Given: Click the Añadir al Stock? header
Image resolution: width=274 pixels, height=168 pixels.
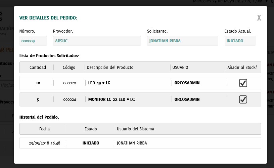Looking at the screenshot, I should pyautogui.click(x=242, y=68).
